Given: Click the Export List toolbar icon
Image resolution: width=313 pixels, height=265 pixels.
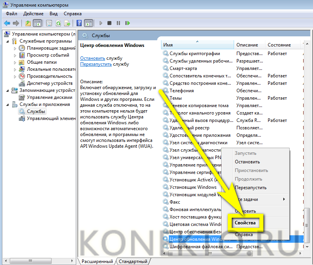Looking at the screenshot, I should point(67,23).
